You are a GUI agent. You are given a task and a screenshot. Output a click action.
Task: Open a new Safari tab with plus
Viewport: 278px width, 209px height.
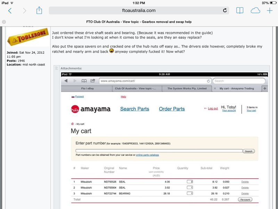point(270,11)
